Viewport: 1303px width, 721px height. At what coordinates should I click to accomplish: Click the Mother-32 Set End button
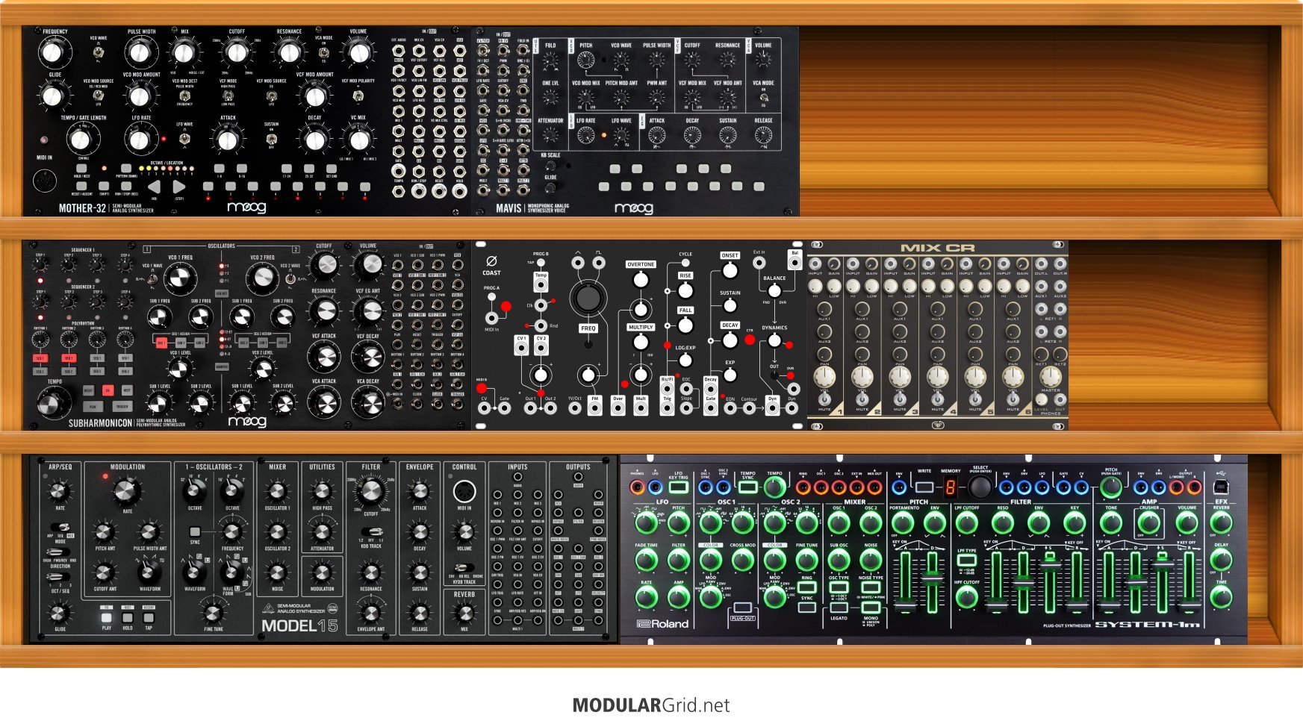[x=331, y=169]
